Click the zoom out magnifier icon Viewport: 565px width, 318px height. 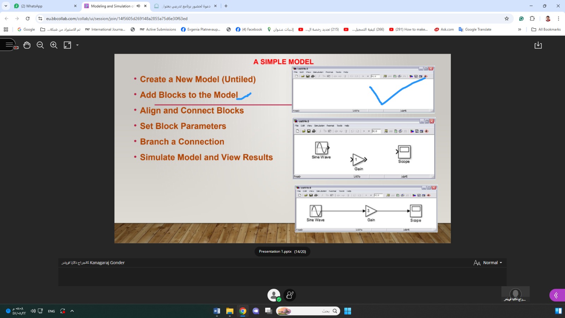pos(40,45)
